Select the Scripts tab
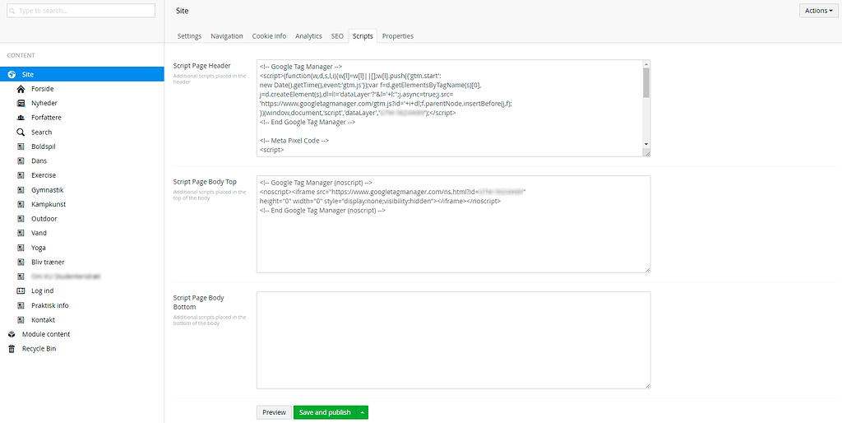The height and width of the screenshot is (423, 842). 363,36
